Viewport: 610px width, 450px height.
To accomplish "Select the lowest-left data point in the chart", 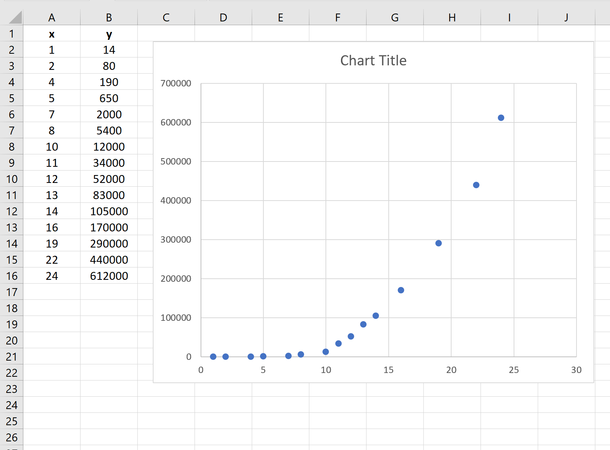I will (213, 356).
